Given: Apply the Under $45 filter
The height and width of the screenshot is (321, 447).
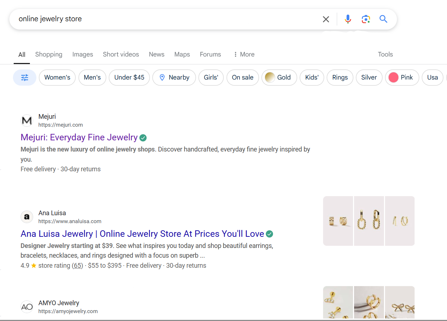Looking at the screenshot, I should [x=129, y=77].
